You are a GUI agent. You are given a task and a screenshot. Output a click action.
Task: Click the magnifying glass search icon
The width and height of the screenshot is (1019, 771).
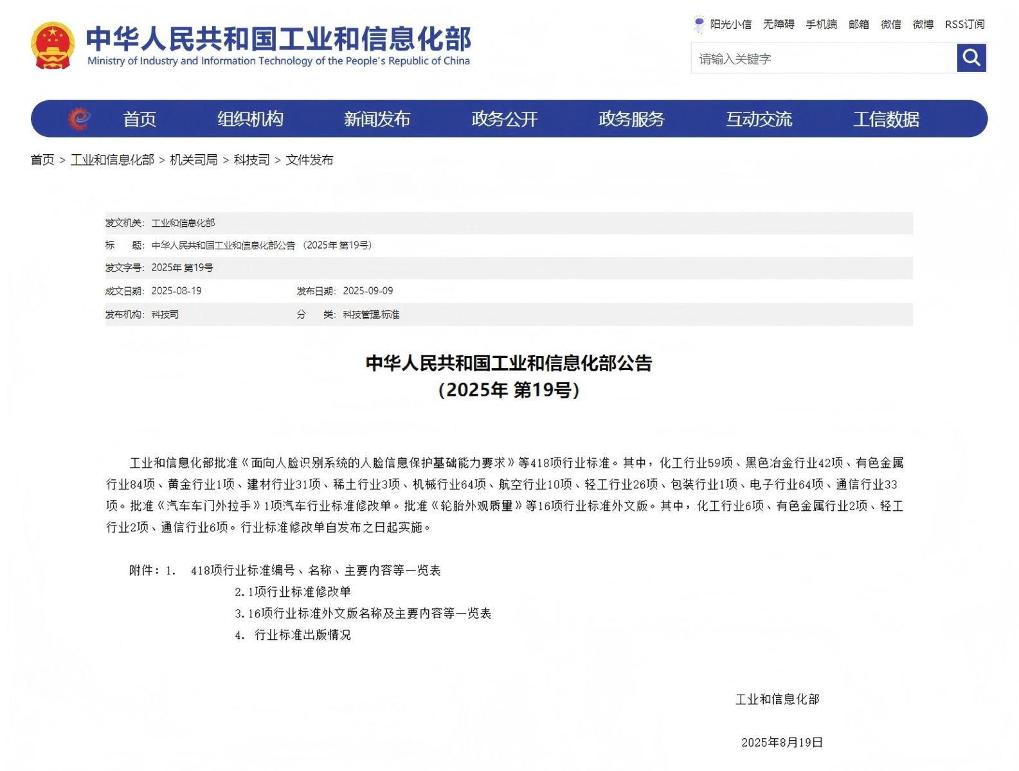971,58
